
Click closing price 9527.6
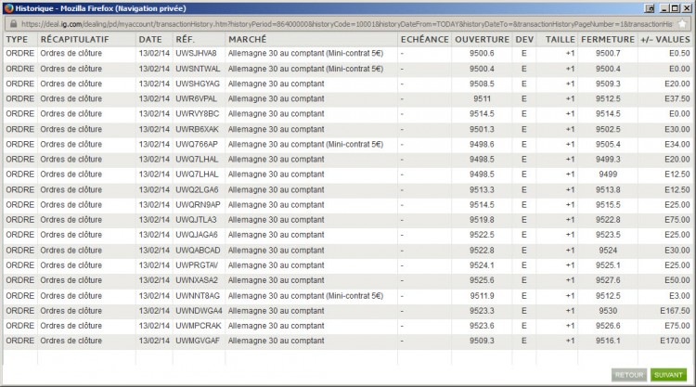click(608, 280)
